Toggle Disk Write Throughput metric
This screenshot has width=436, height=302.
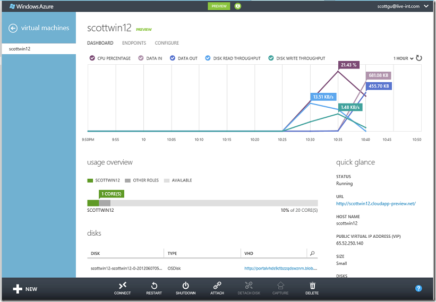[271, 58]
